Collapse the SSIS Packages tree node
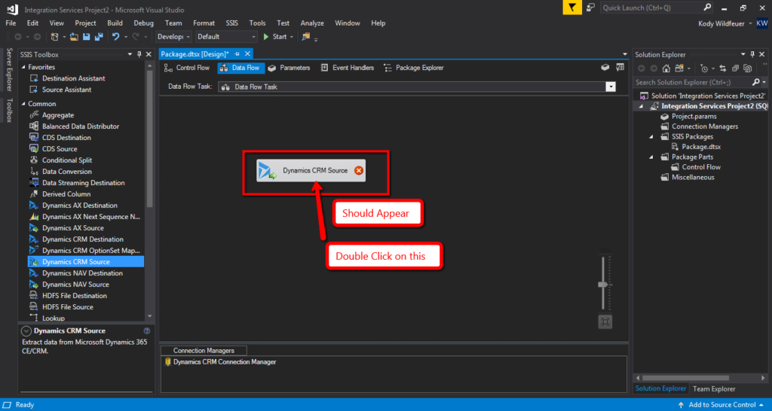772x411 pixels. tap(652, 137)
